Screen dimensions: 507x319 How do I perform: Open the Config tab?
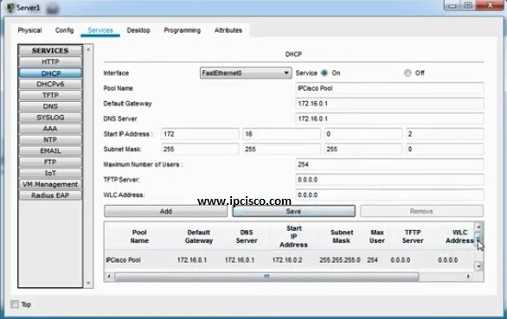[64, 30]
